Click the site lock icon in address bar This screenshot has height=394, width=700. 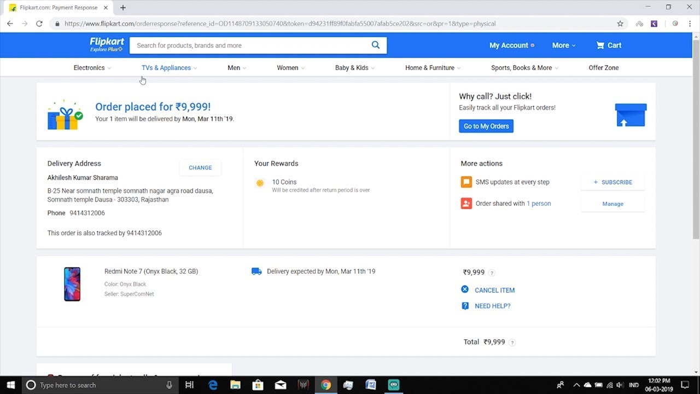(x=57, y=24)
